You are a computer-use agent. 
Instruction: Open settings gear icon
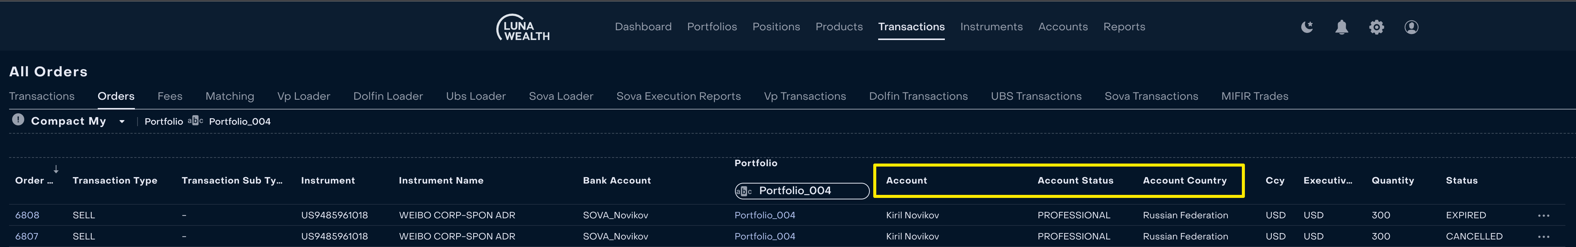[x=1377, y=27]
